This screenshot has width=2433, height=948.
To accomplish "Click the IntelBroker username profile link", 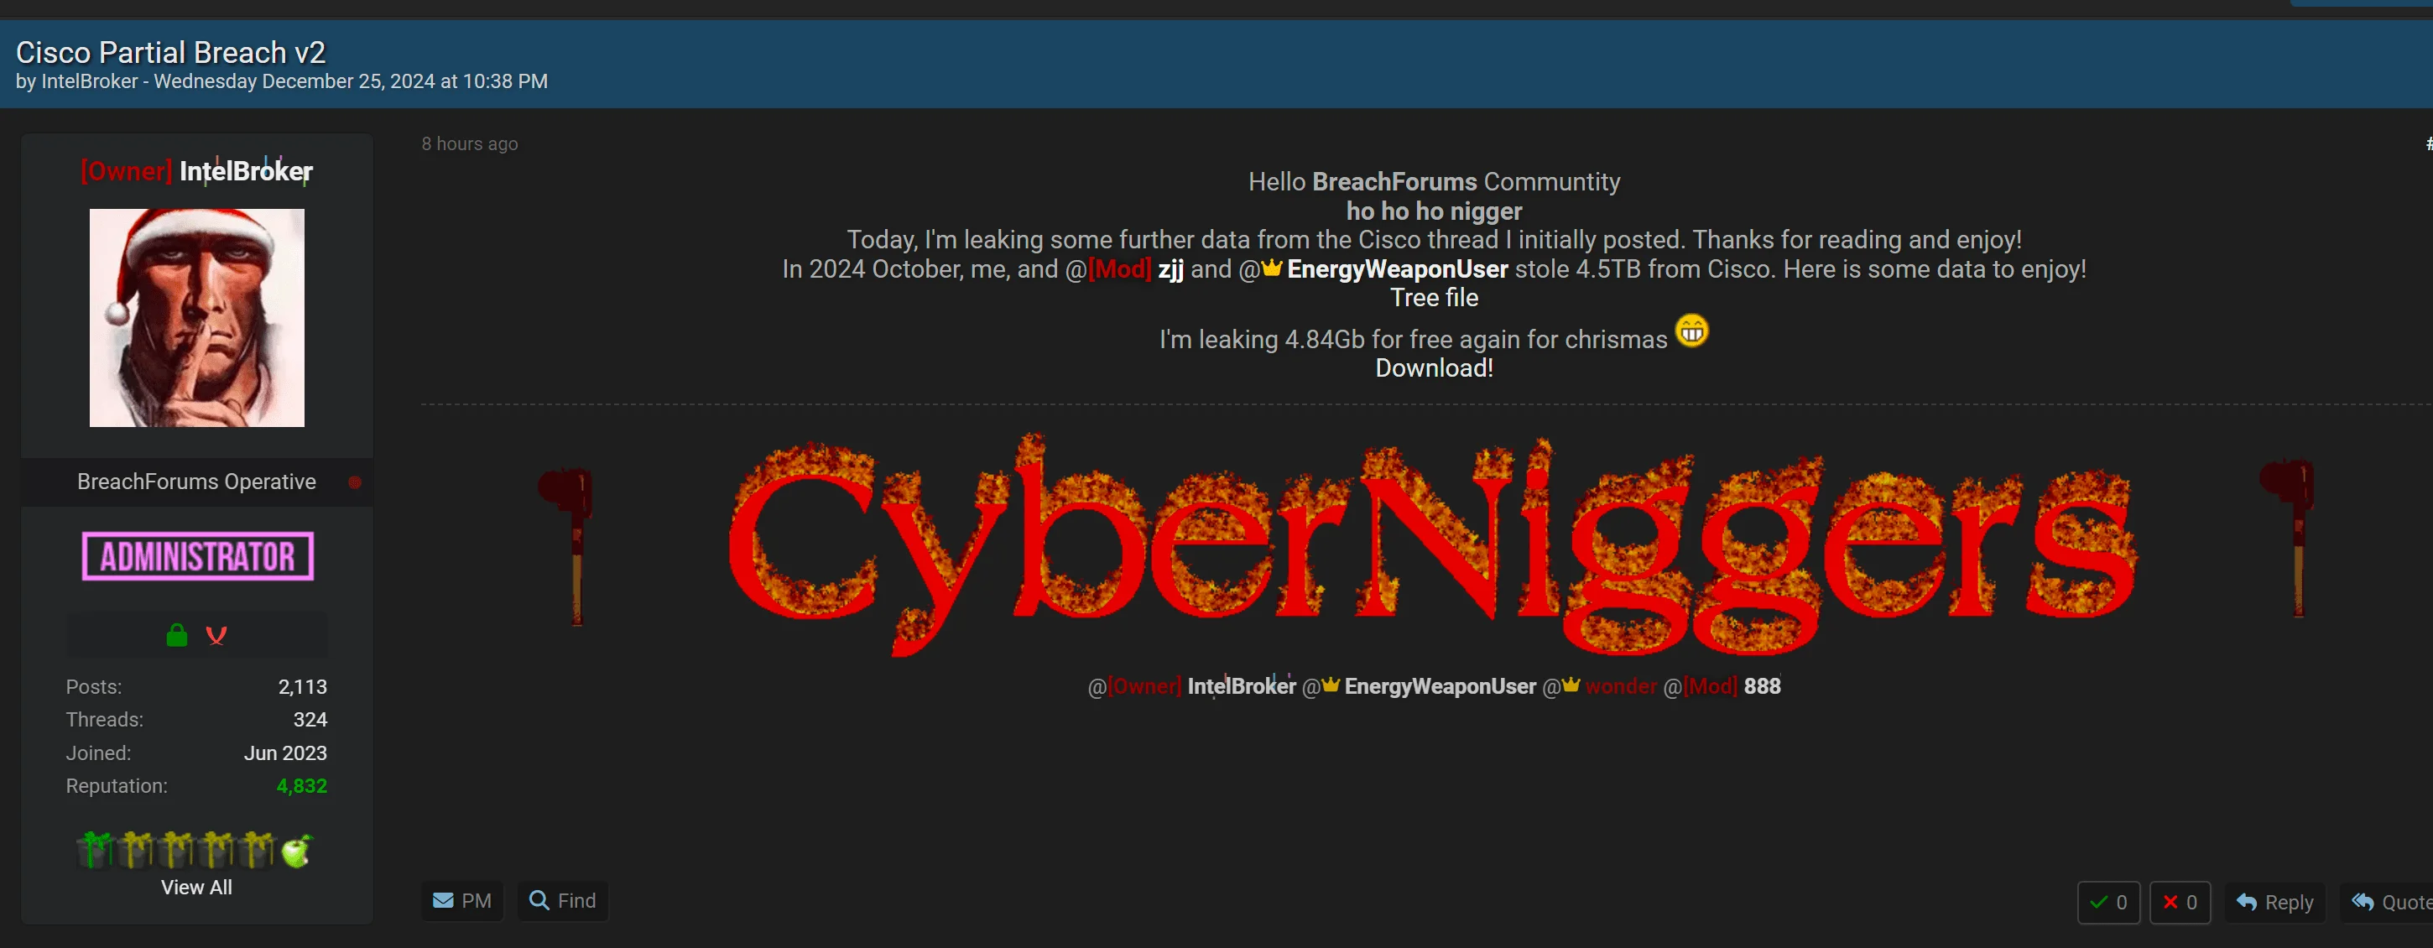I will 245,170.
